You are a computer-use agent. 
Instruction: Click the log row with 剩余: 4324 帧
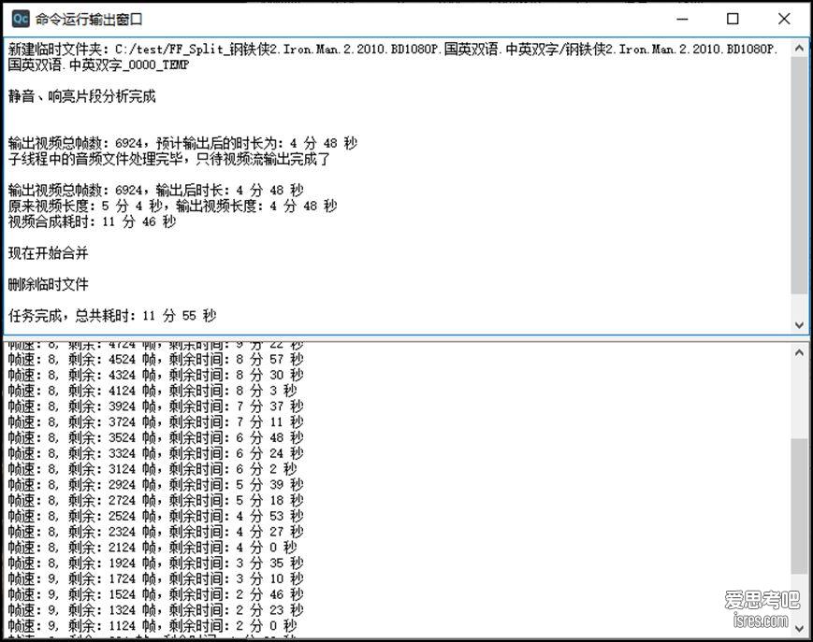pyautogui.click(x=155, y=375)
